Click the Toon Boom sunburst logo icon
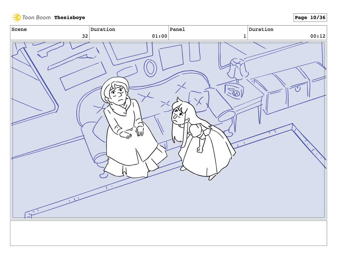 [x=16, y=17]
